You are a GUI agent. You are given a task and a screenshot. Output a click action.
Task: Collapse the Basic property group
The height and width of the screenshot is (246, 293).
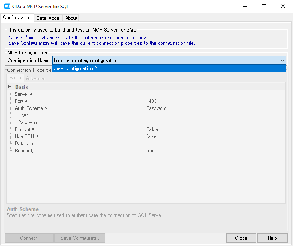[x=10, y=87]
